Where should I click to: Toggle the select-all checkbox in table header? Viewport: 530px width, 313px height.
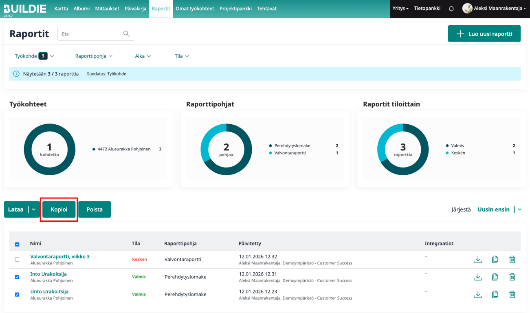(17, 244)
